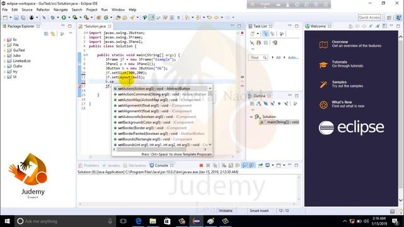This screenshot has width=404, height=227.
Task: Click the red Terminate button in Console
Action: 201,165
